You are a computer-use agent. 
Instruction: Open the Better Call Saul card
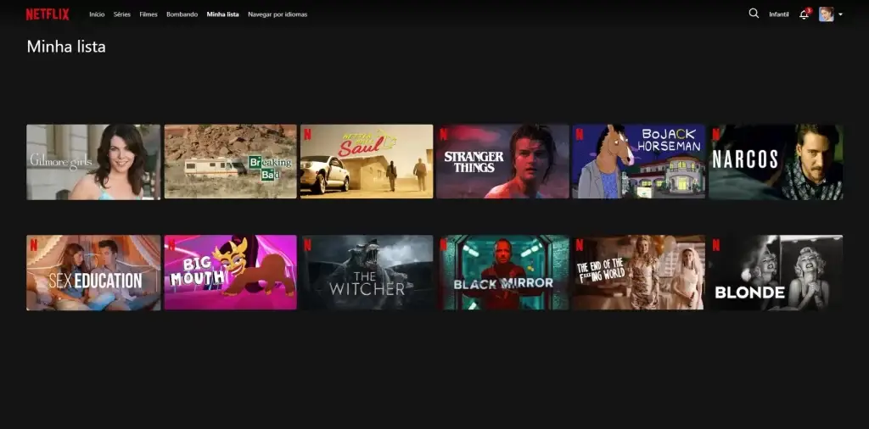coord(367,161)
